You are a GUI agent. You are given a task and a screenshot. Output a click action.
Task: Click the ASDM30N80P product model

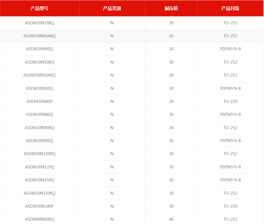click(40, 101)
